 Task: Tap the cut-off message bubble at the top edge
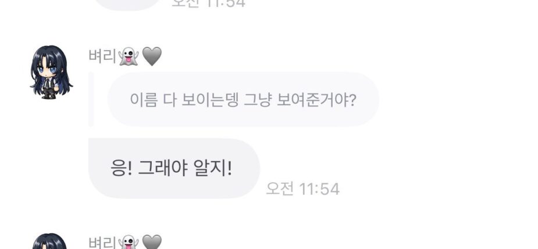tap(127, 4)
